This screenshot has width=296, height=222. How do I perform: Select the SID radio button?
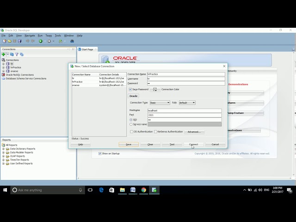pos(131,120)
